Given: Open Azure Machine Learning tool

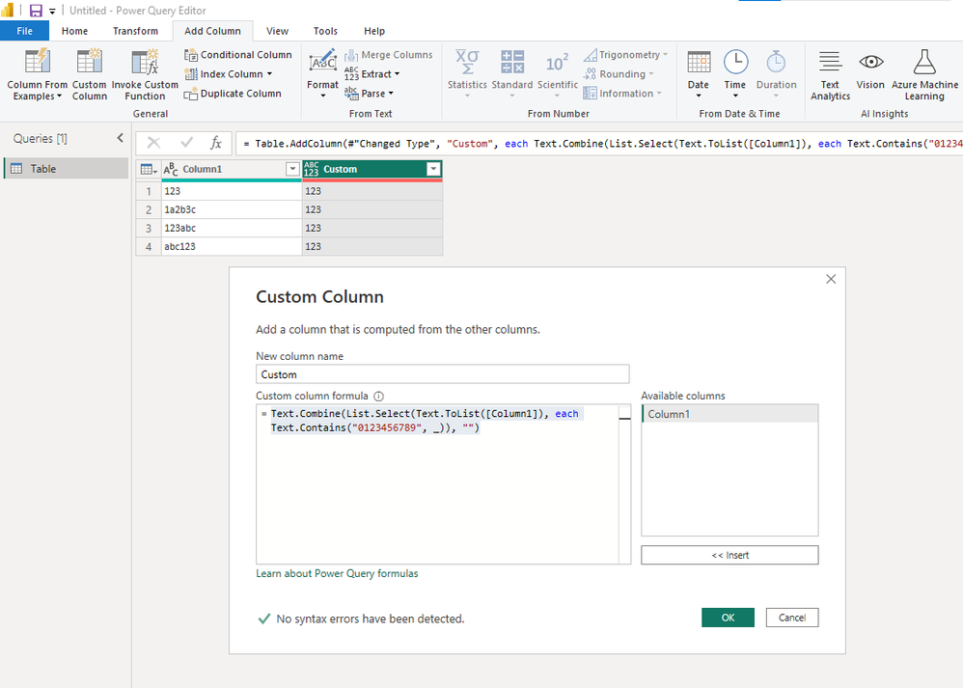Looking at the screenshot, I should (x=925, y=74).
